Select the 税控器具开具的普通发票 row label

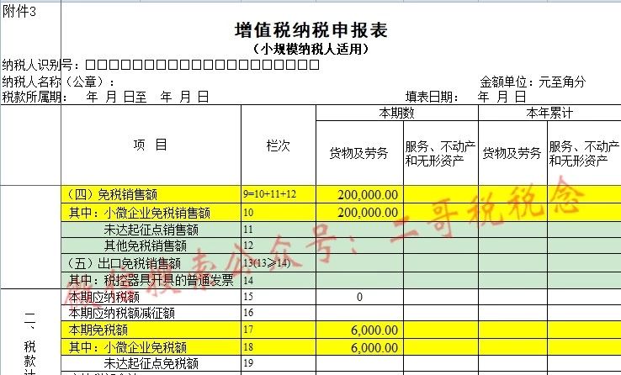151,280
